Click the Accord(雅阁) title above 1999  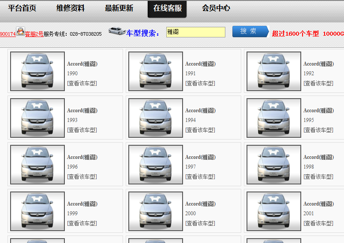point(82,203)
